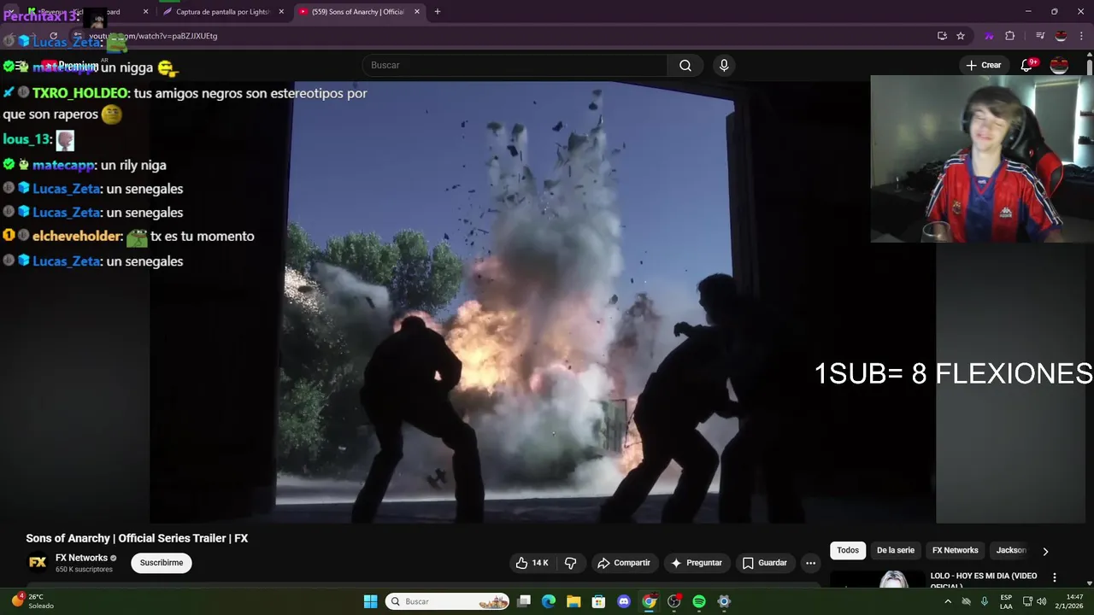This screenshot has height=615, width=1094.
Task: Click the FX channel logo avatar
Action: (x=38, y=562)
